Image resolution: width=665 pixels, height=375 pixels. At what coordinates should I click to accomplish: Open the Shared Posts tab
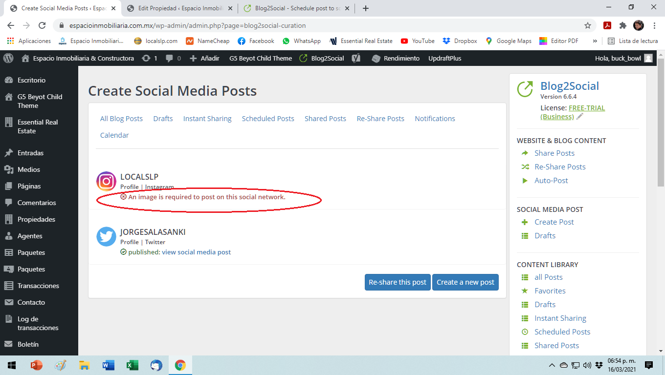click(x=325, y=119)
